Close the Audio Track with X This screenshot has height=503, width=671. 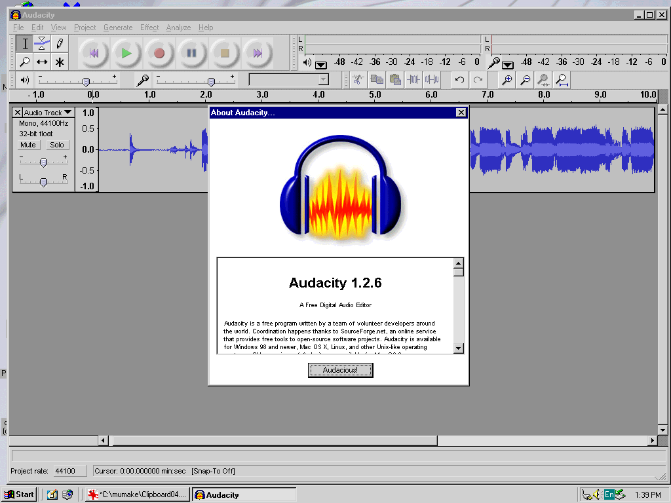(x=18, y=113)
